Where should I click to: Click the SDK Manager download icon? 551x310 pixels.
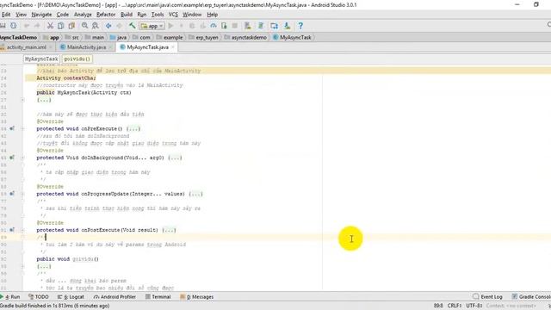287,26
